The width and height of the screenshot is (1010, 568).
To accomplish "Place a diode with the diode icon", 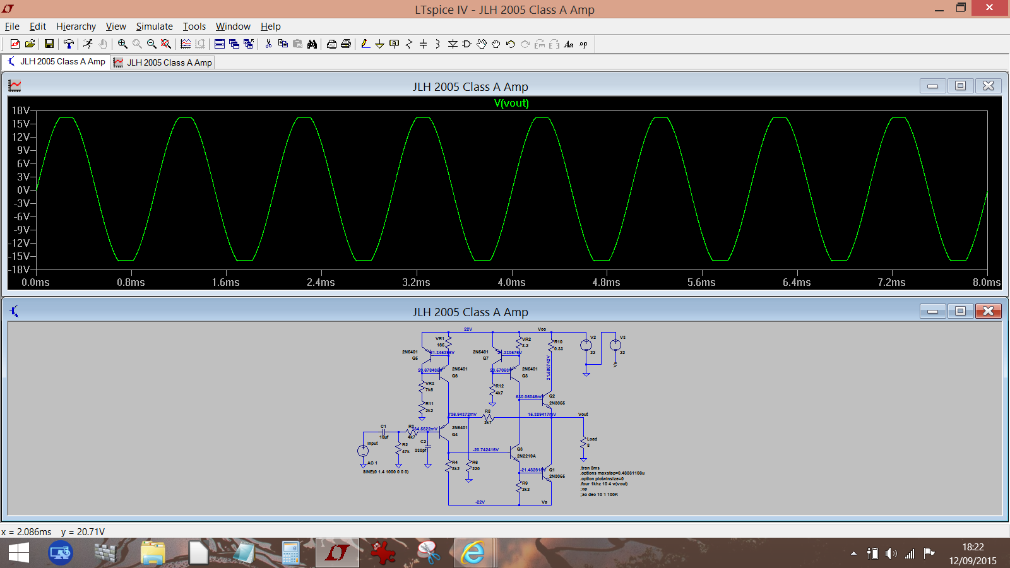I will [x=453, y=44].
